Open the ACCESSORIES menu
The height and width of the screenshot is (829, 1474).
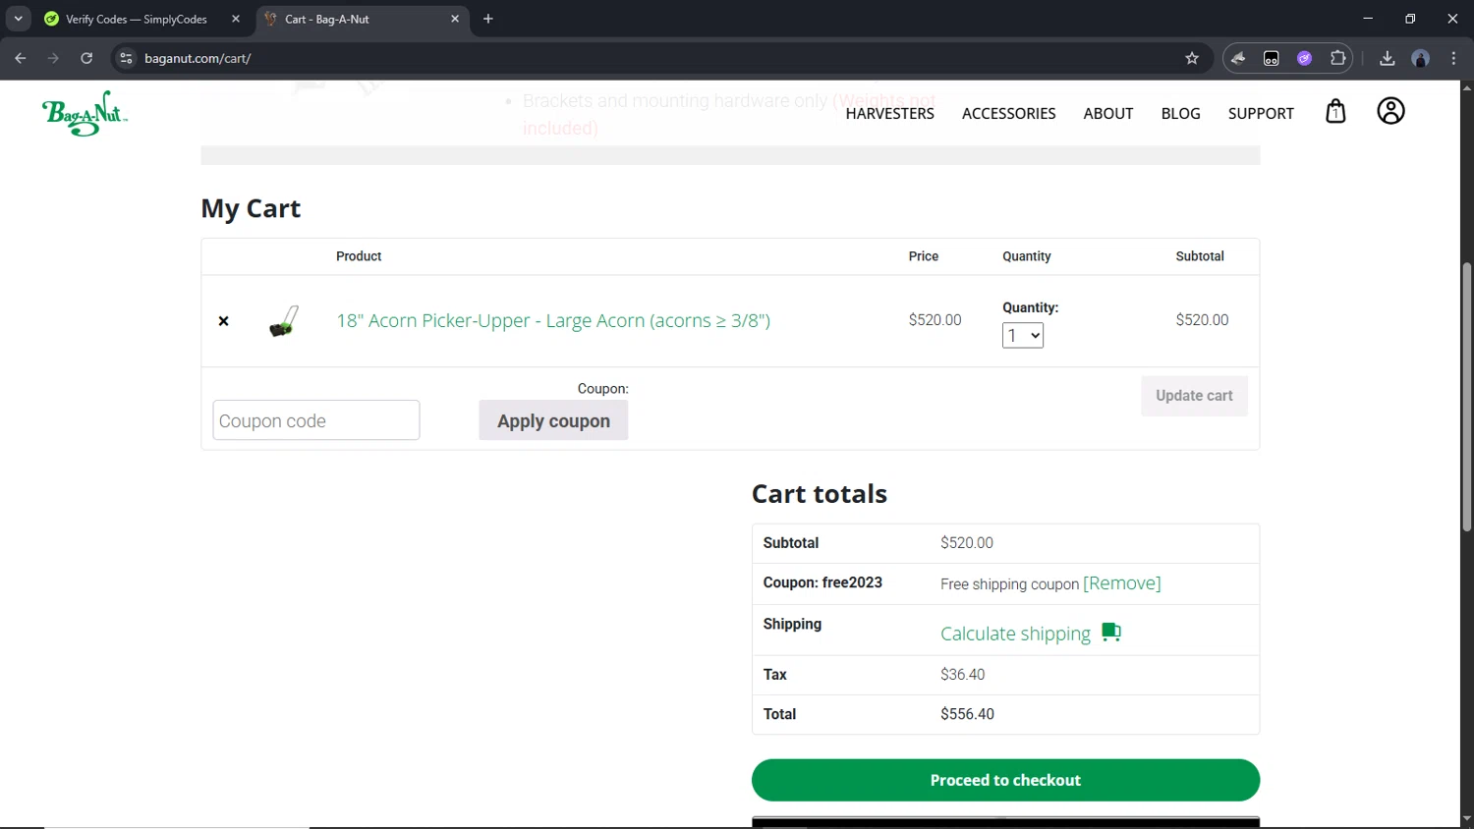[1008, 113]
